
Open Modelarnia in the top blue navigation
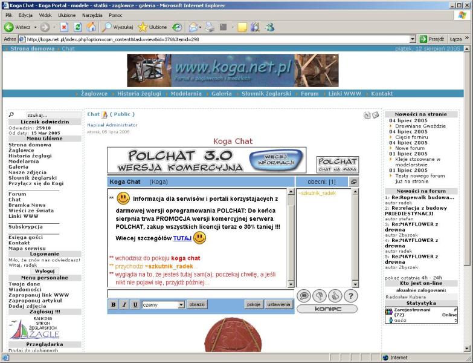click(x=186, y=94)
